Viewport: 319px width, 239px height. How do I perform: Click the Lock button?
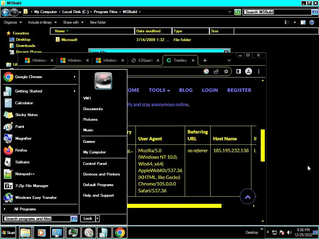[x=88, y=219]
